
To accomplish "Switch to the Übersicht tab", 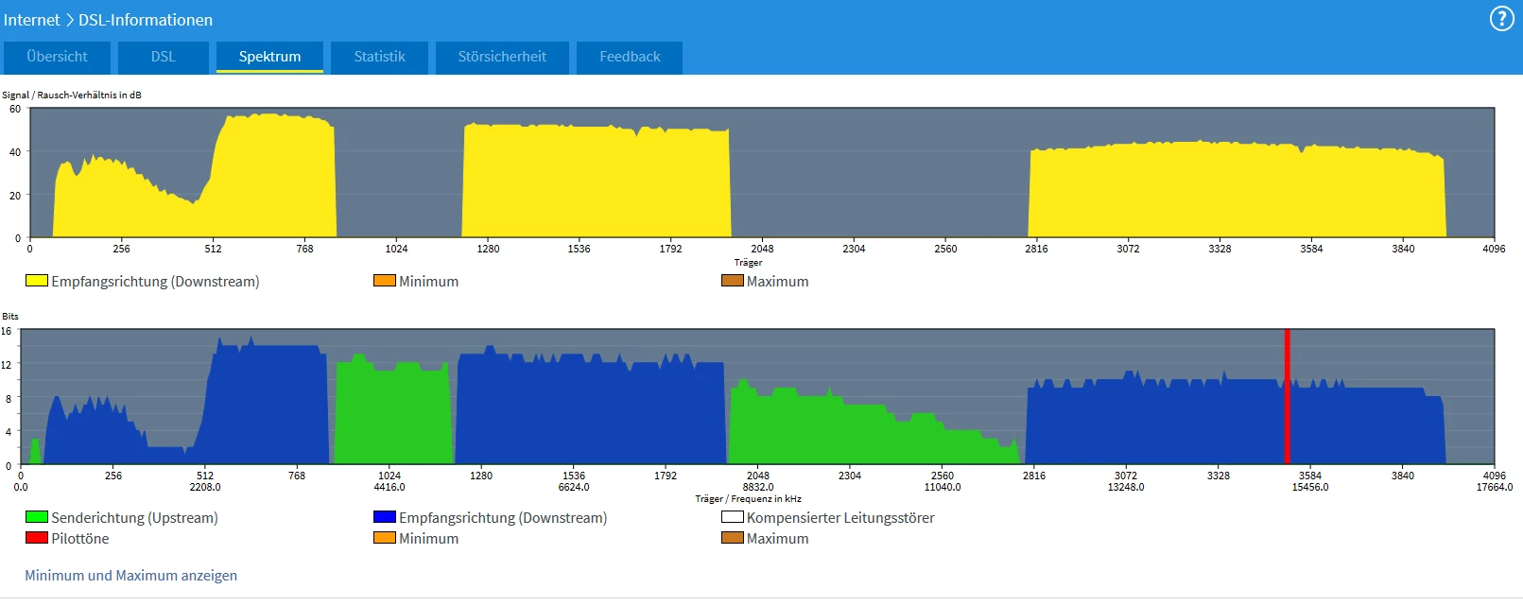I will (57, 57).
